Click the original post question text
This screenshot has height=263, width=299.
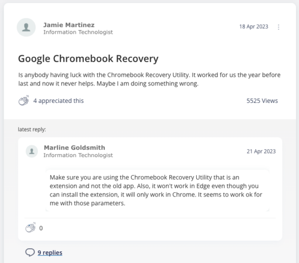(x=149, y=79)
